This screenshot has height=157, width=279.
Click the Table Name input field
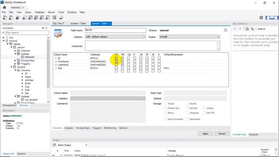coord(115,30)
